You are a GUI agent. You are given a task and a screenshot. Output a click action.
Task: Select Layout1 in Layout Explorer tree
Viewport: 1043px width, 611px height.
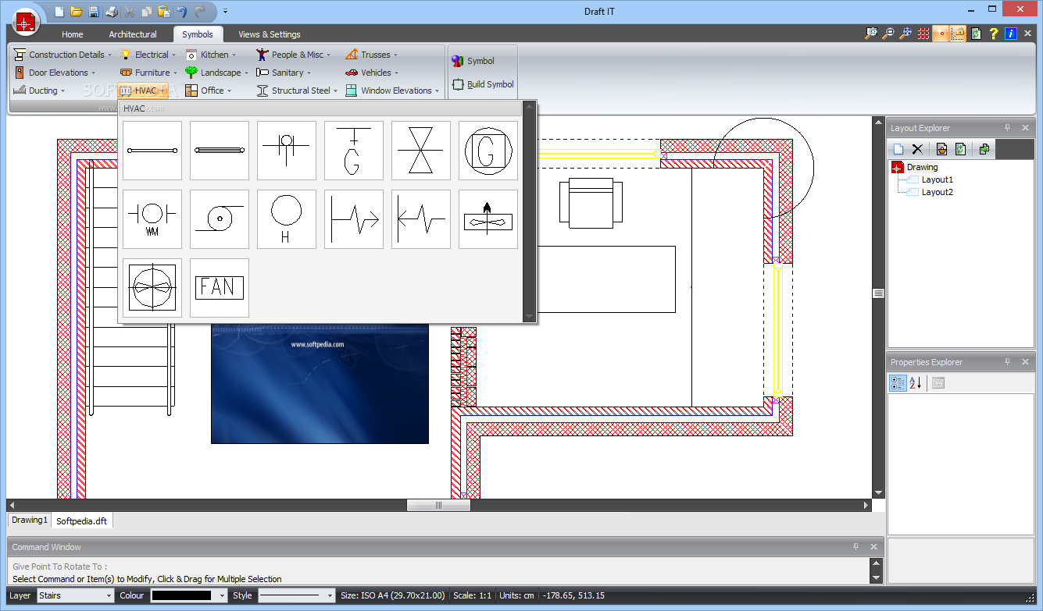click(937, 179)
